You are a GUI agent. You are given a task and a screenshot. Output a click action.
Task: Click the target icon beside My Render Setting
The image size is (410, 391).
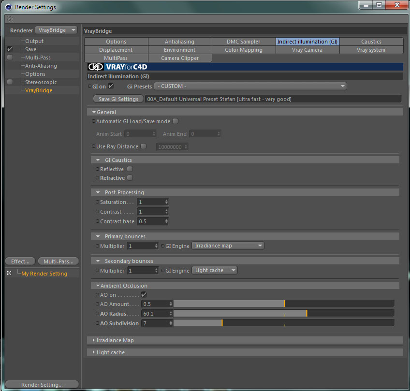tap(9, 273)
